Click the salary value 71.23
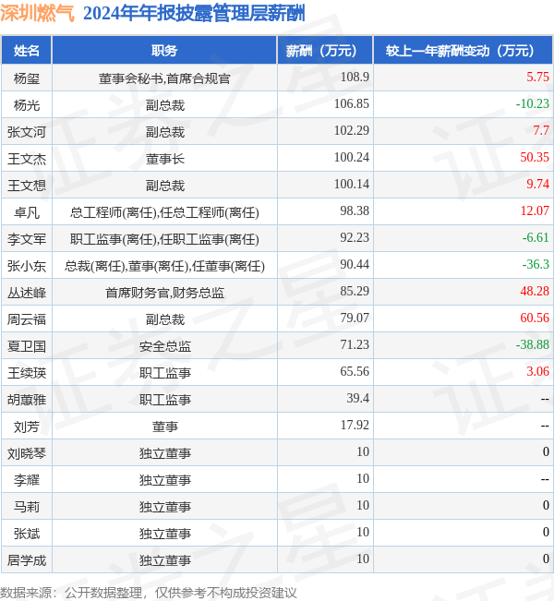 pyautogui.click(x=355, y=344)
